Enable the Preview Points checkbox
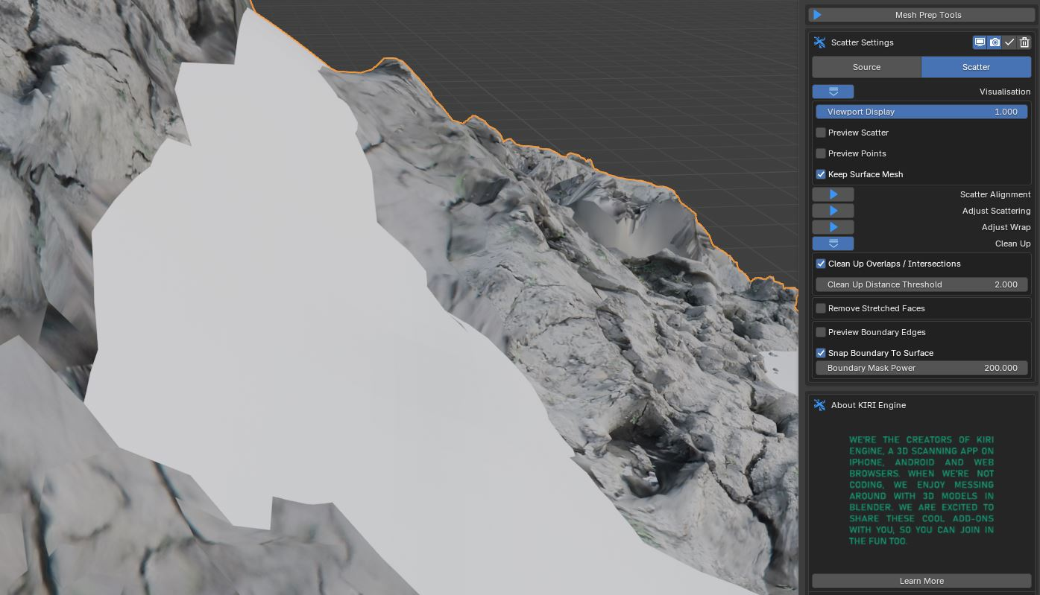Image resolution: width=1040 pixels, height=595 pixels. [821, 153]
